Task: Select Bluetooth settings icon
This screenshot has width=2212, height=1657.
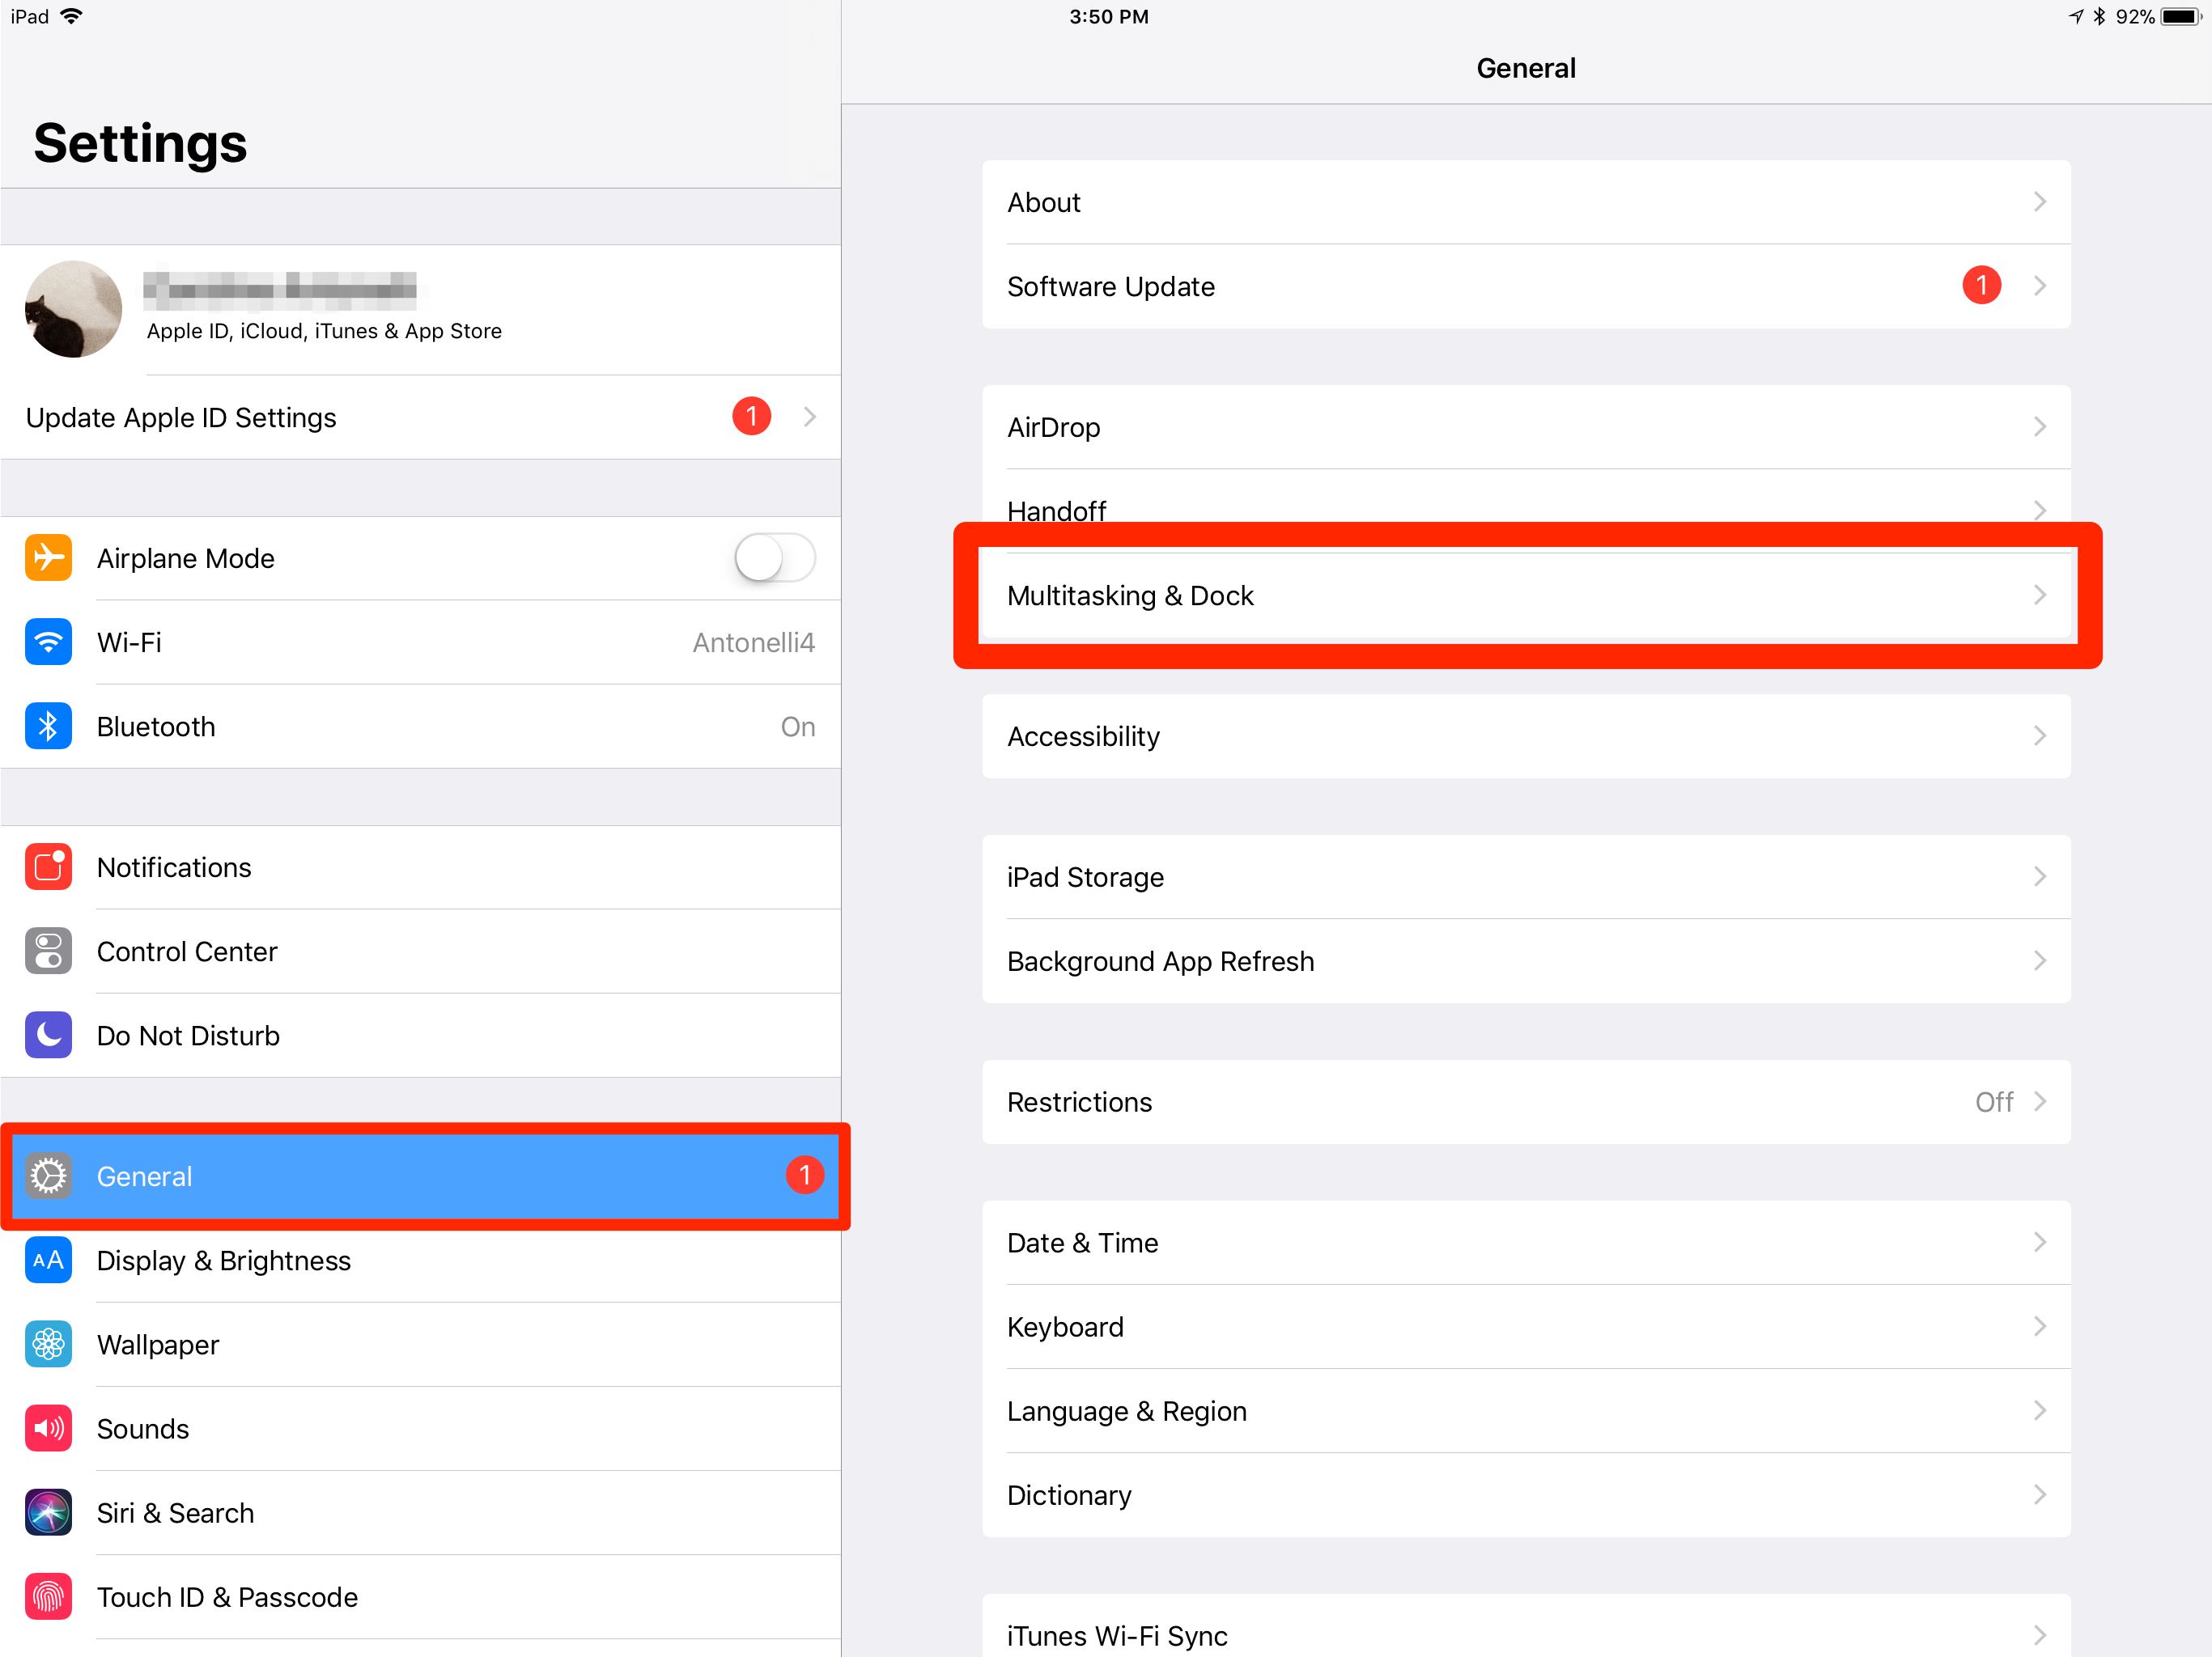Action: [47, 726]
